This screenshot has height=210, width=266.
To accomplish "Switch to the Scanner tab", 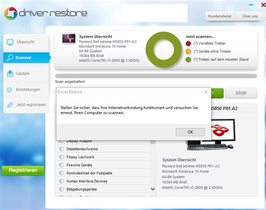I will (x=26, y=58).
